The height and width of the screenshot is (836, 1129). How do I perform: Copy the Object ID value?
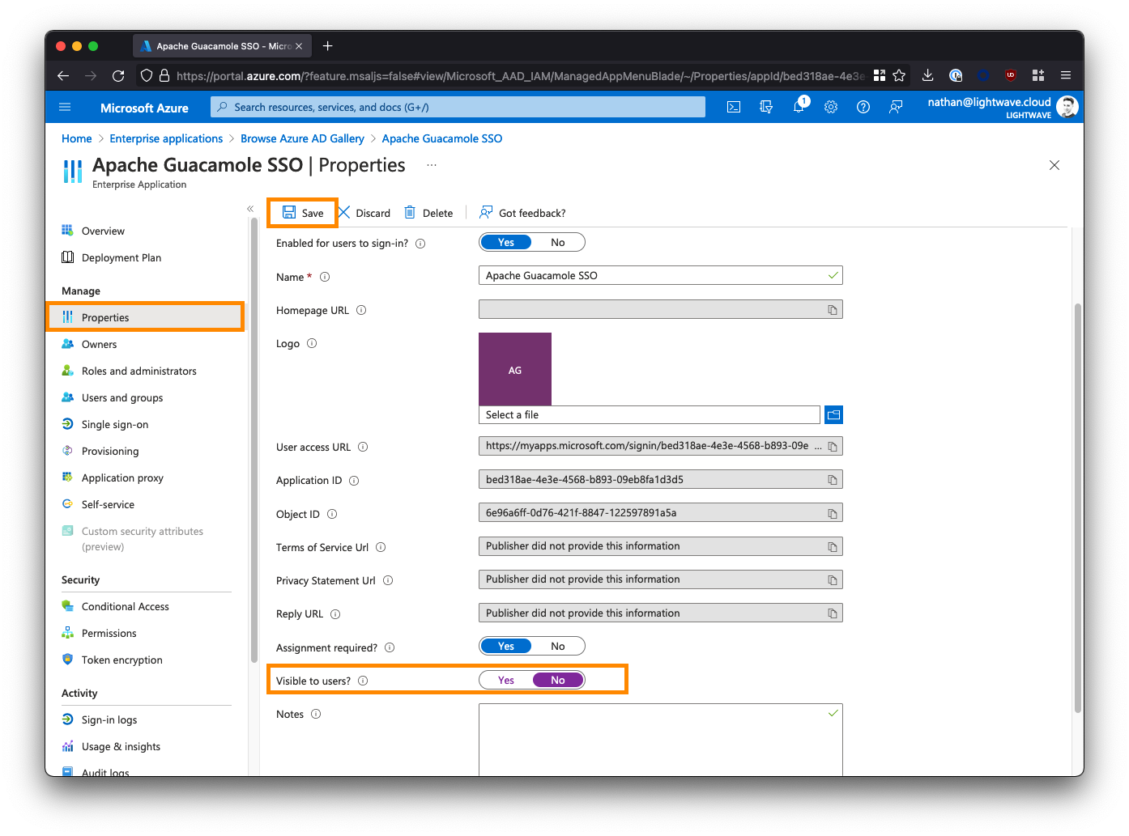pyautogui.click(x=832, y=513)
